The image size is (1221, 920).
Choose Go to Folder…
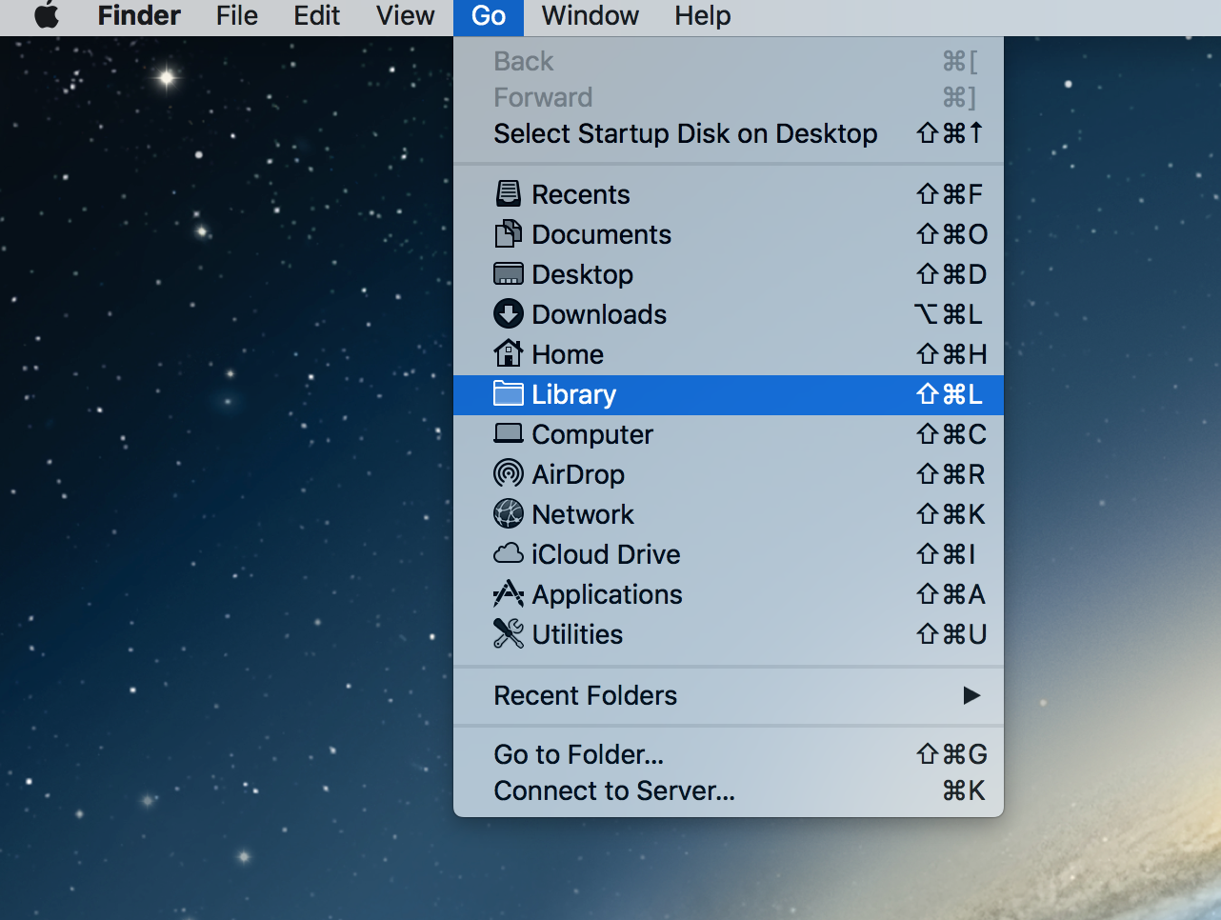point(729,754)
